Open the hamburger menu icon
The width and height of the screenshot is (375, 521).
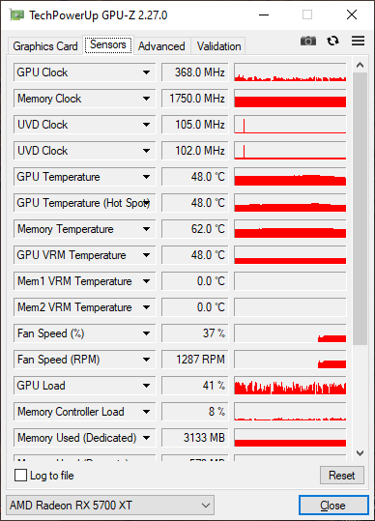(358, 41)
